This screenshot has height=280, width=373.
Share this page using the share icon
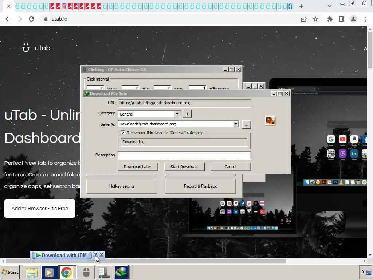click(x=304, y=19)
